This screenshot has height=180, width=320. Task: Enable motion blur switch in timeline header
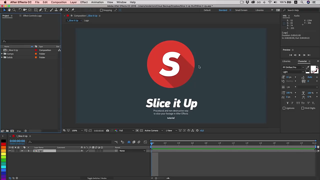[x=139, y=142]
